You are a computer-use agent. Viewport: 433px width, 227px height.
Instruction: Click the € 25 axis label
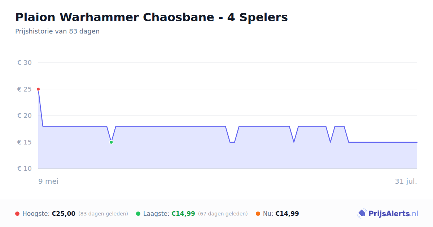point(25,89)
